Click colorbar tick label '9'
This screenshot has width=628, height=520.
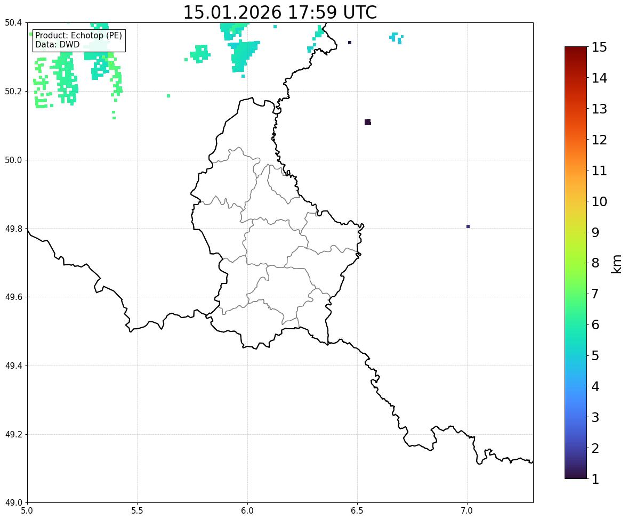pos(595,232)
